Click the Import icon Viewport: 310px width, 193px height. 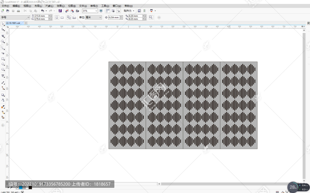coord(67,11)
